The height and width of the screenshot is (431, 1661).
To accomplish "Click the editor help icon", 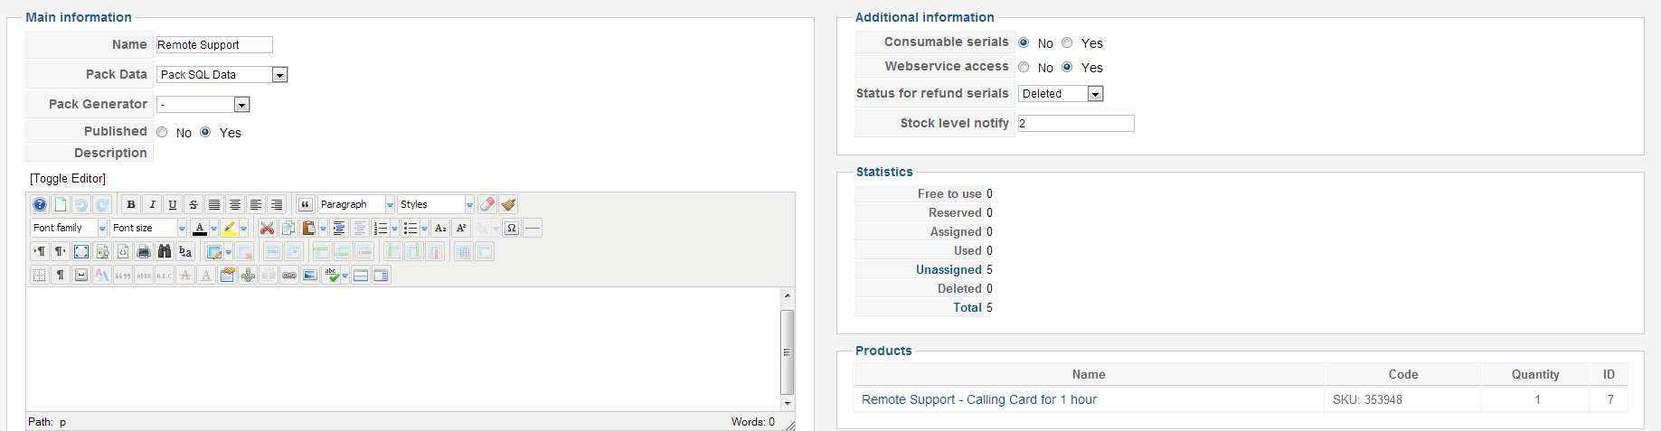I will click(40, 204).
